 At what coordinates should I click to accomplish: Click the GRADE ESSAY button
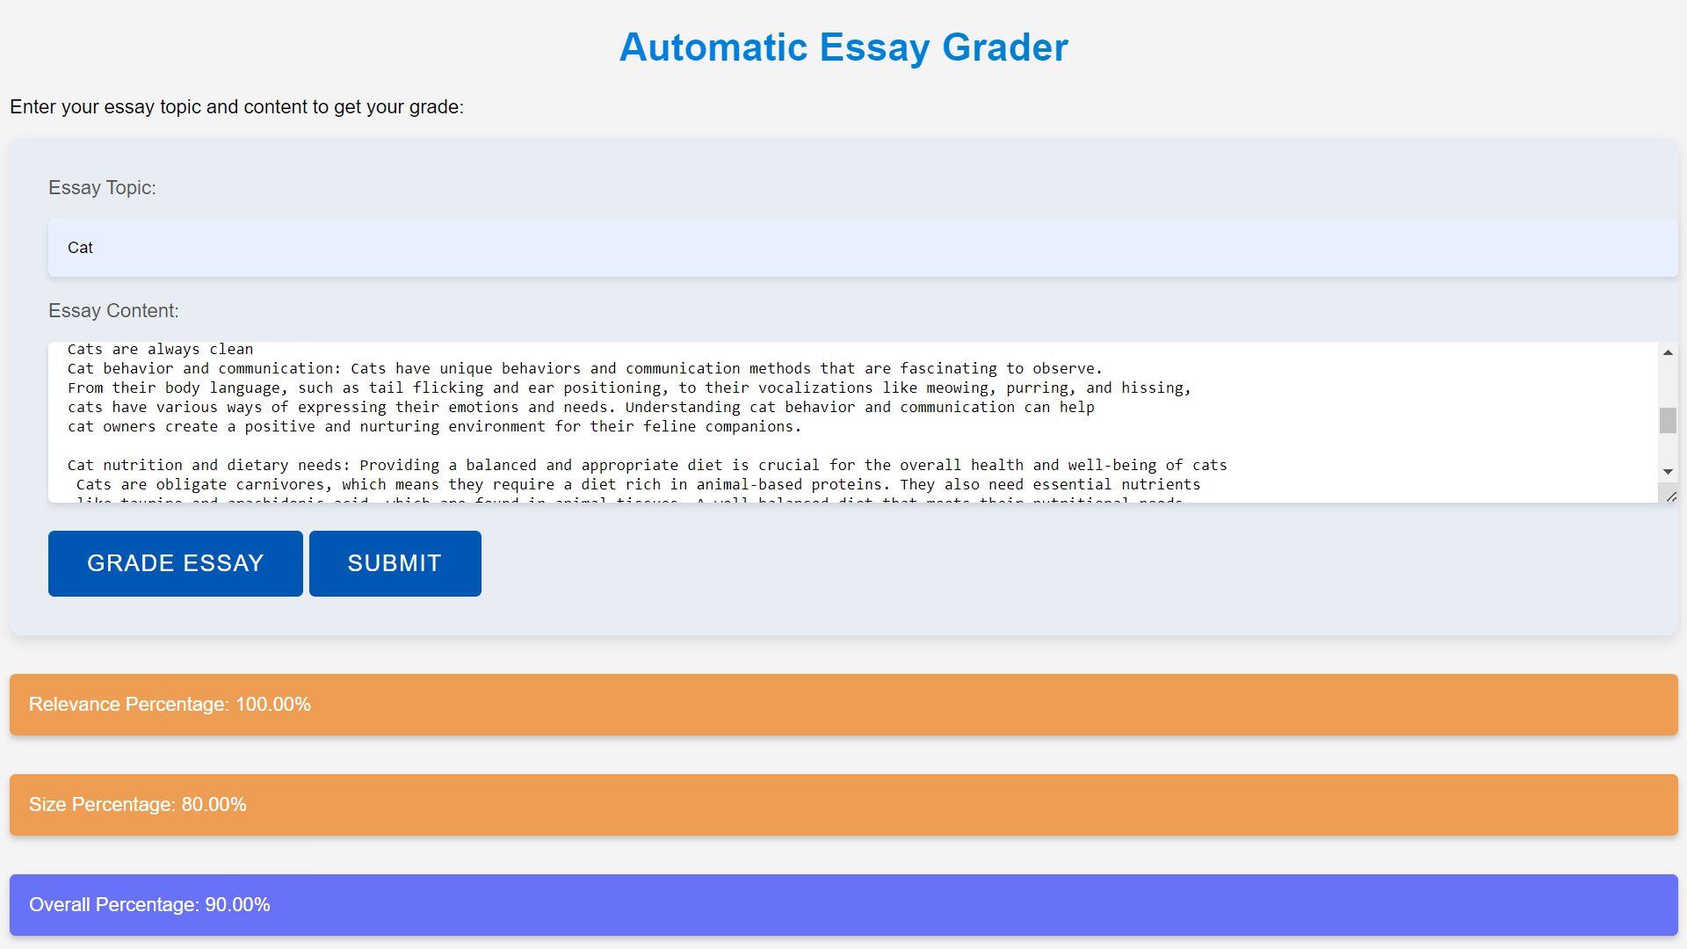click(x=175, y=563)
